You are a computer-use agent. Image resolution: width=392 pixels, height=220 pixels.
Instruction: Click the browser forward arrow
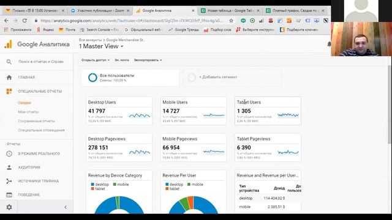pos(15,21)
